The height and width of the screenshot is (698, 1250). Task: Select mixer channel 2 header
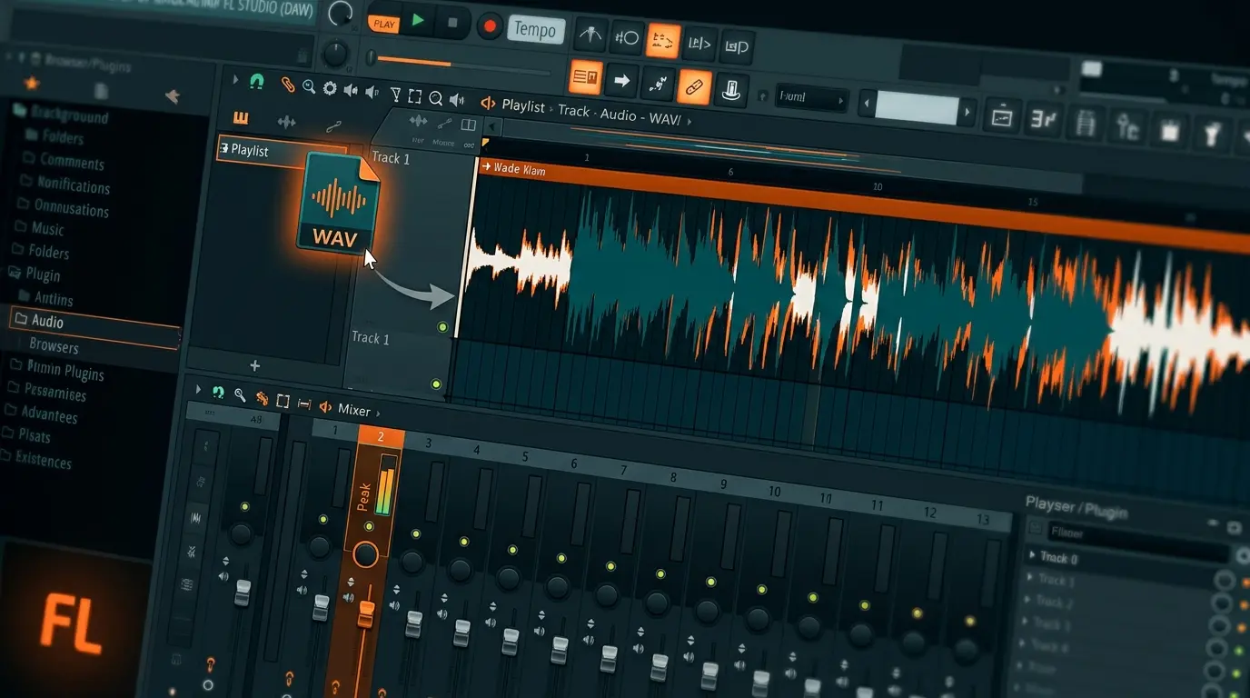(381, 437)
